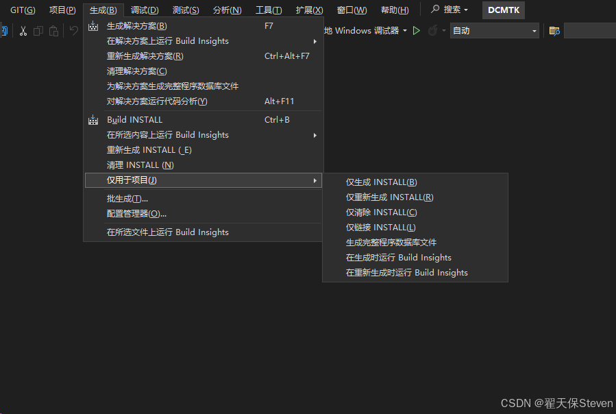Click the Copy toolbar icon

[x=38, y=31]
